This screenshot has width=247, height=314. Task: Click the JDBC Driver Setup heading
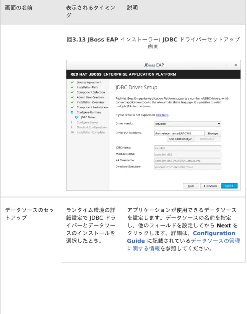136,87
